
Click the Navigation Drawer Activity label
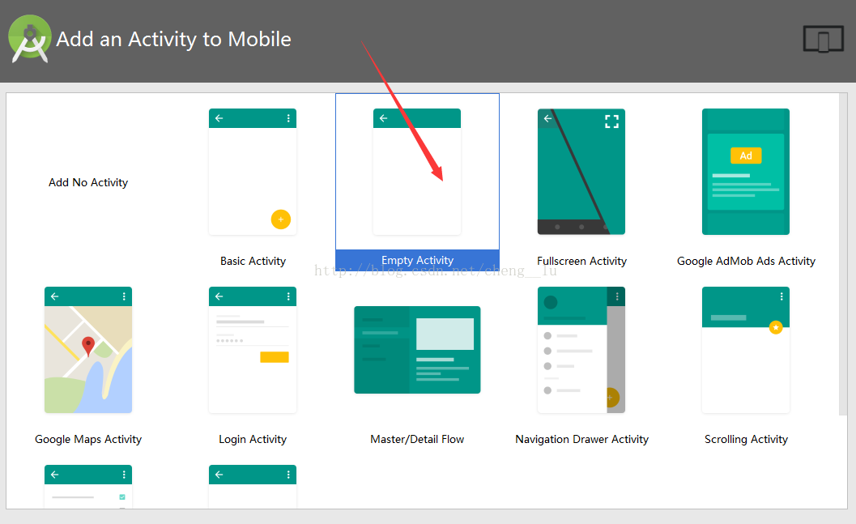coord(581,440)
